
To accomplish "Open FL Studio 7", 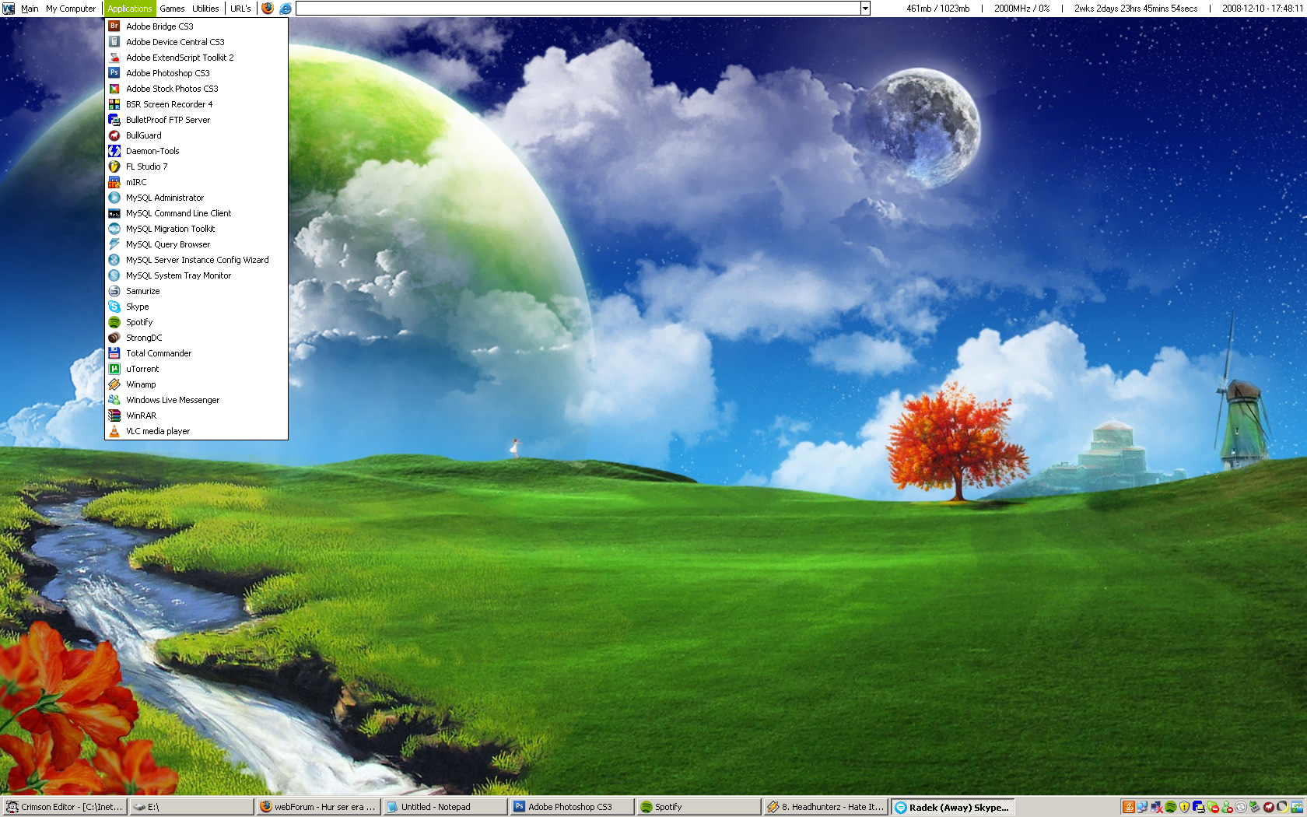I will pos(197,167).
